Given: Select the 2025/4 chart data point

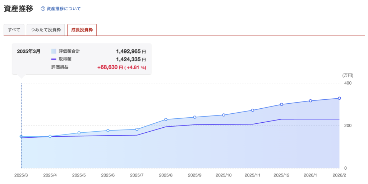Looking at the screenshot, I should coord(50,136).
